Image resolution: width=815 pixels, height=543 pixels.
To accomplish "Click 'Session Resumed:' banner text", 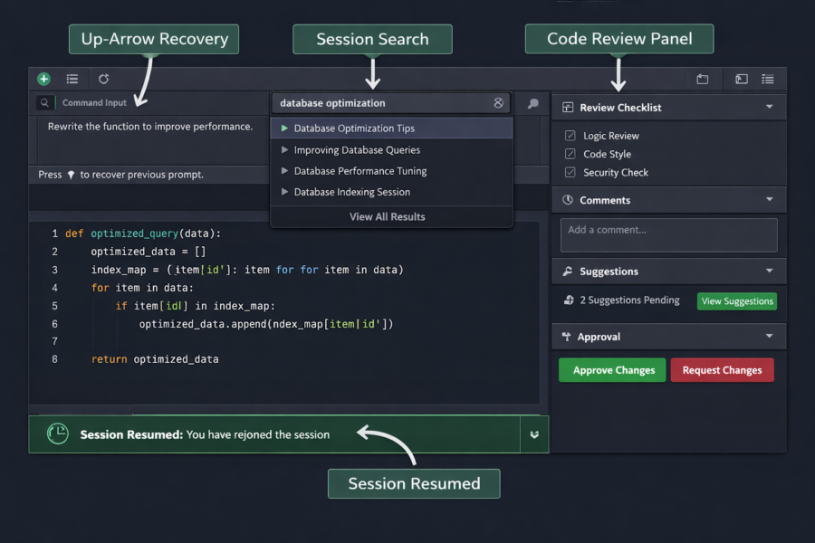I will (131, 434).
